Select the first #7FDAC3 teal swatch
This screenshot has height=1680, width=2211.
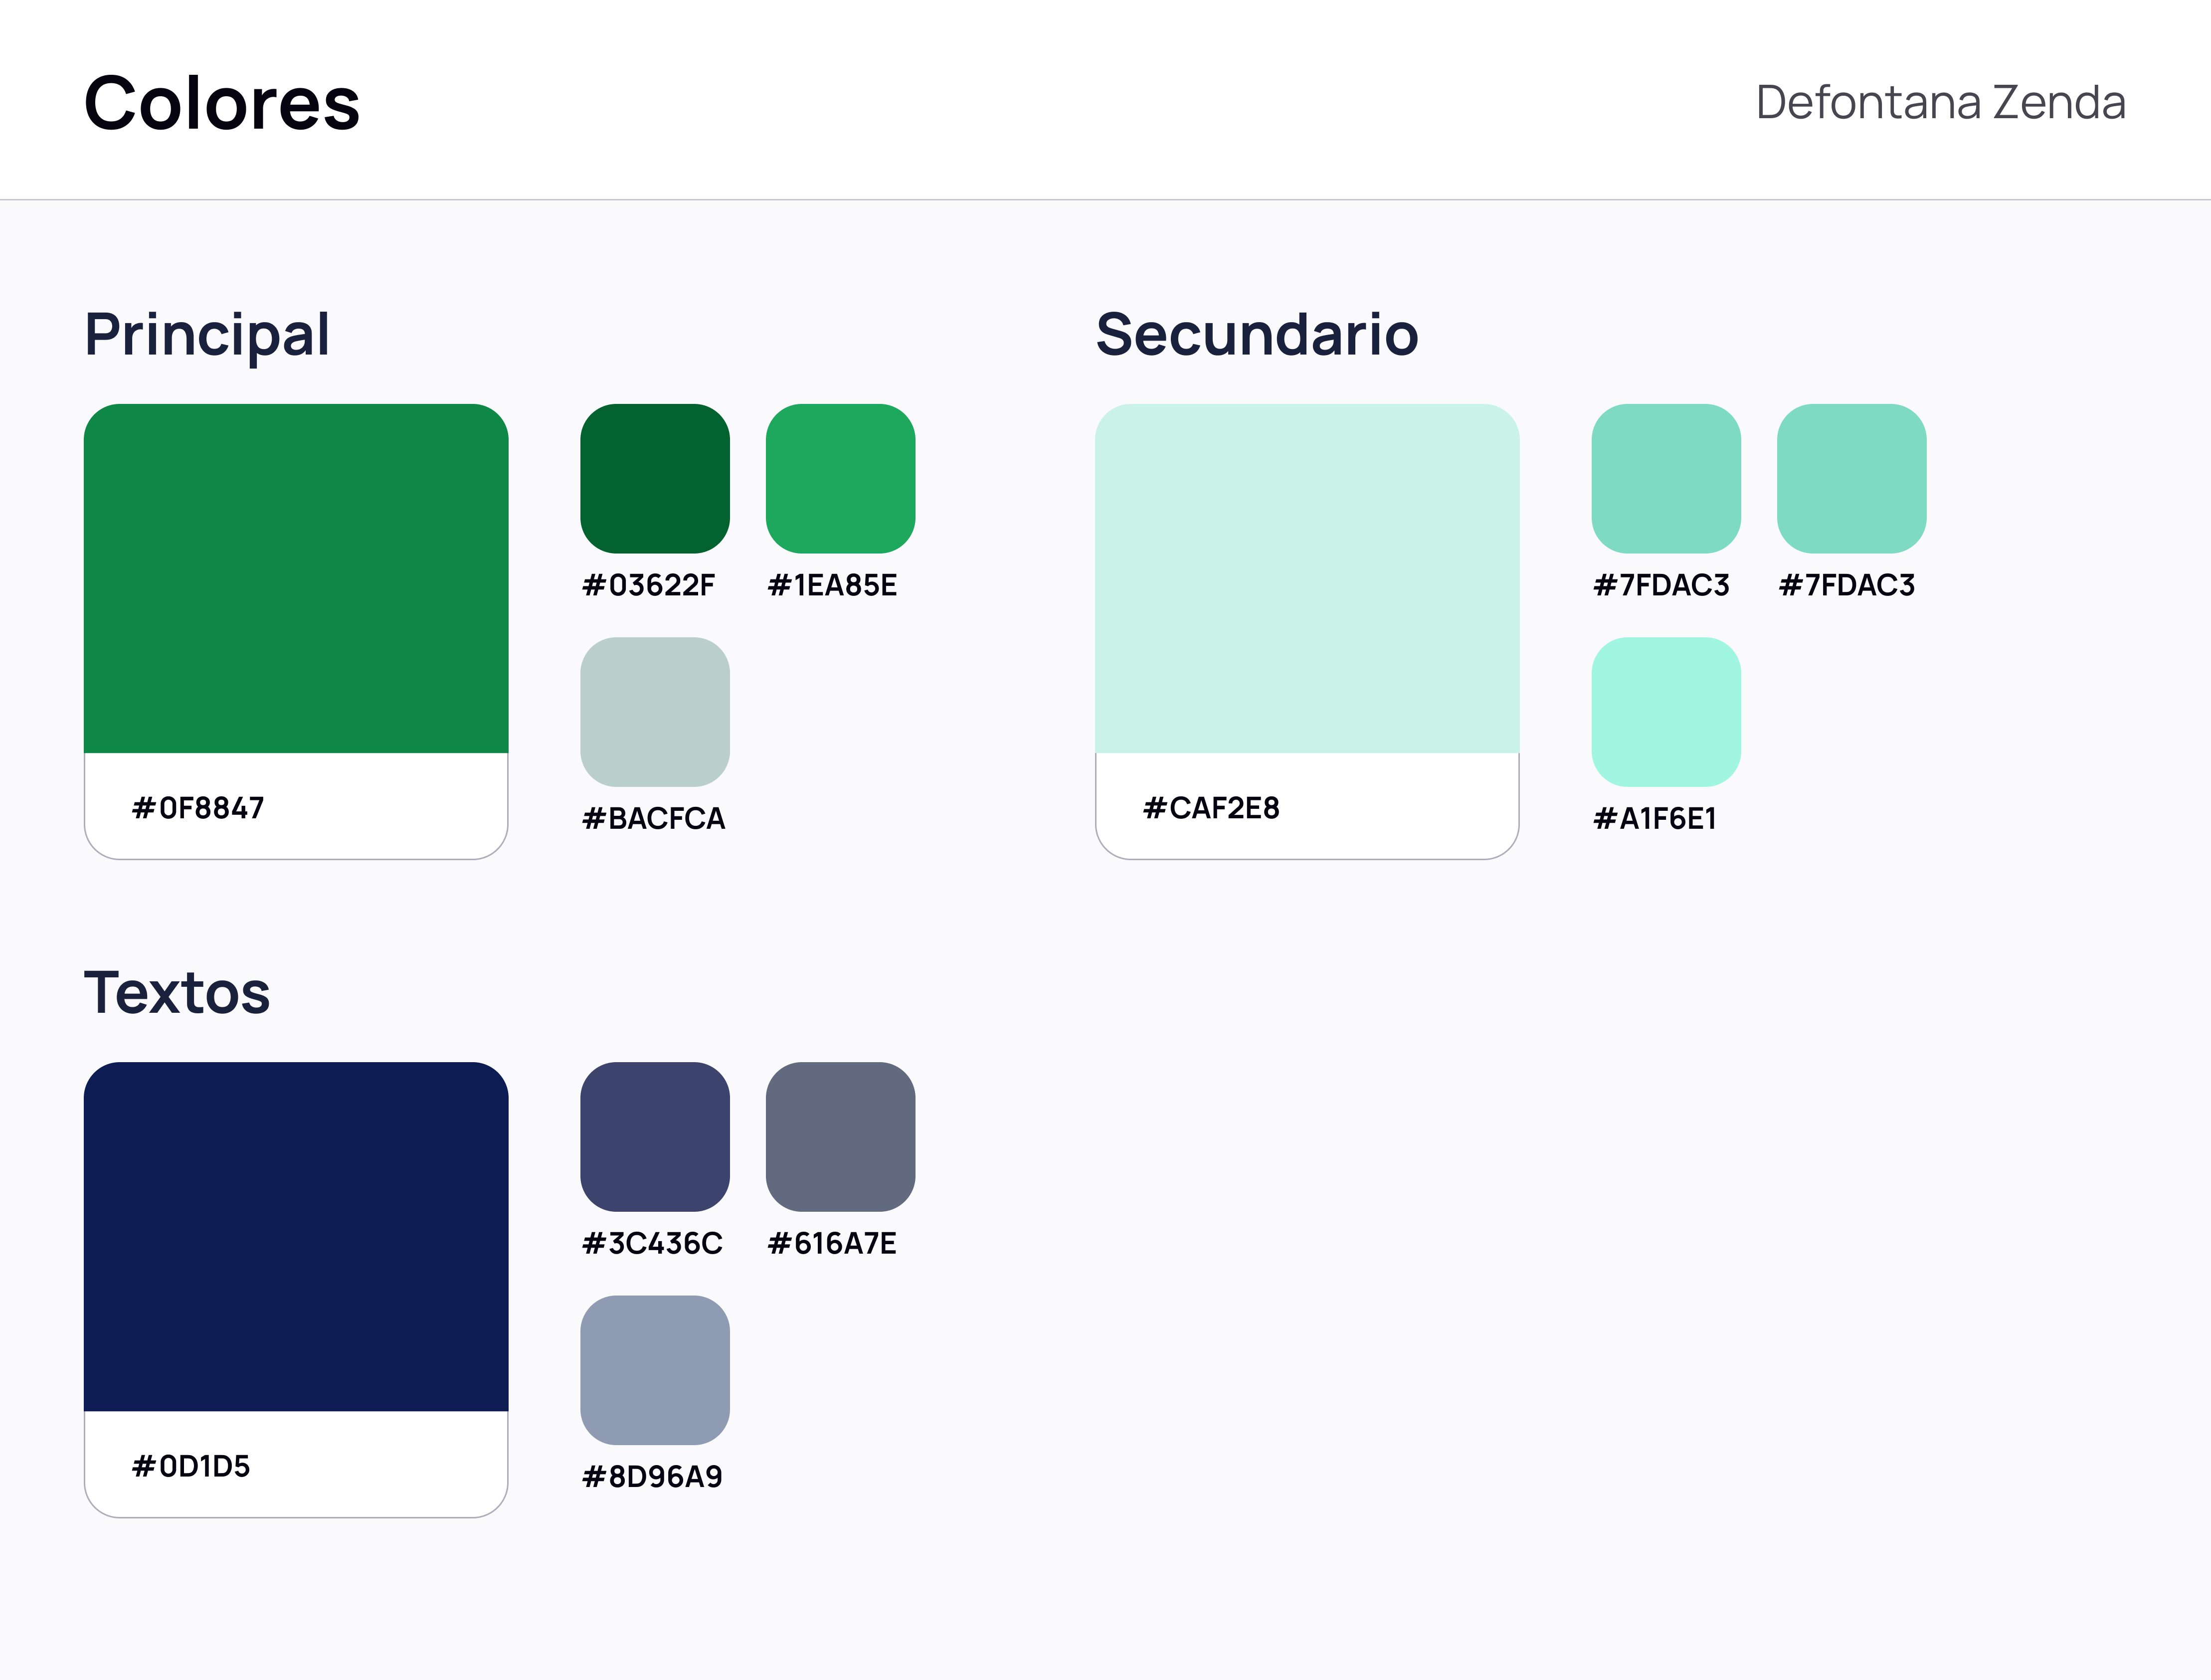(1666, 479)
